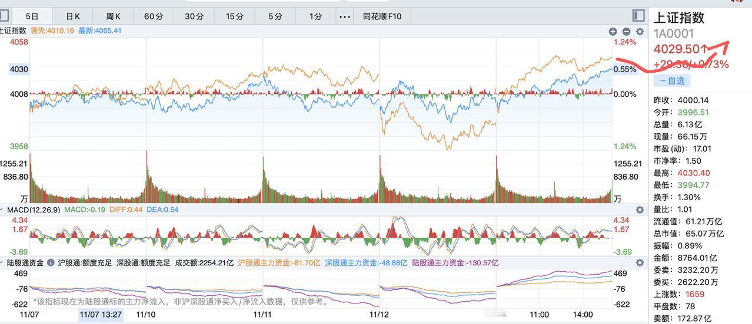Image resolution: width=752 pixels, height=324 pixels.
Task: Click the 深股通主力资金:-48.88亿 legend
Action: tap(366, 263)
